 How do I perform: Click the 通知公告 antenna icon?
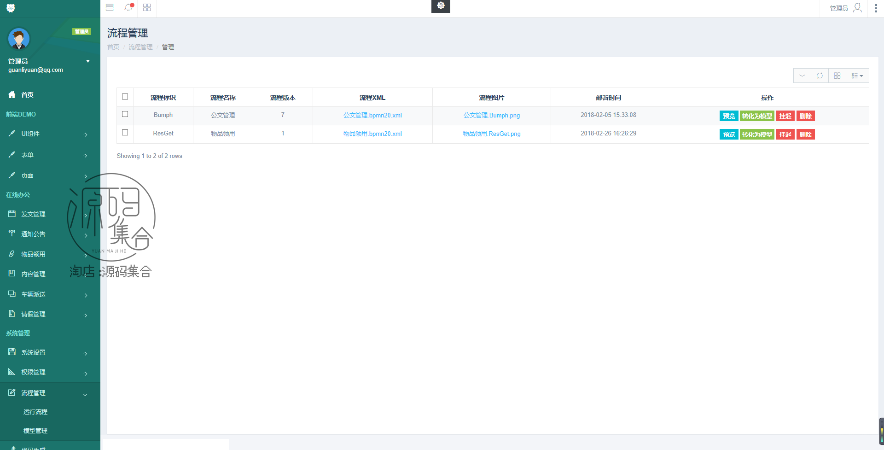coord(12,234)
